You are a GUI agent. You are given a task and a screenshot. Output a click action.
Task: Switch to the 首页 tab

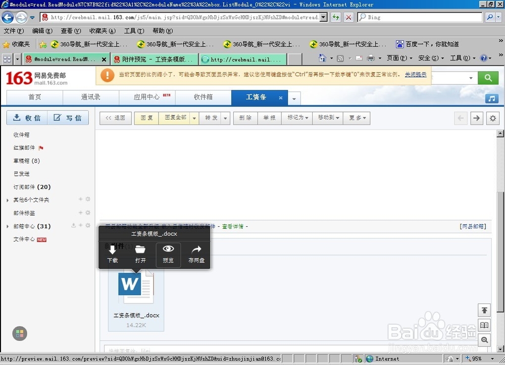[x=35, y=97]
